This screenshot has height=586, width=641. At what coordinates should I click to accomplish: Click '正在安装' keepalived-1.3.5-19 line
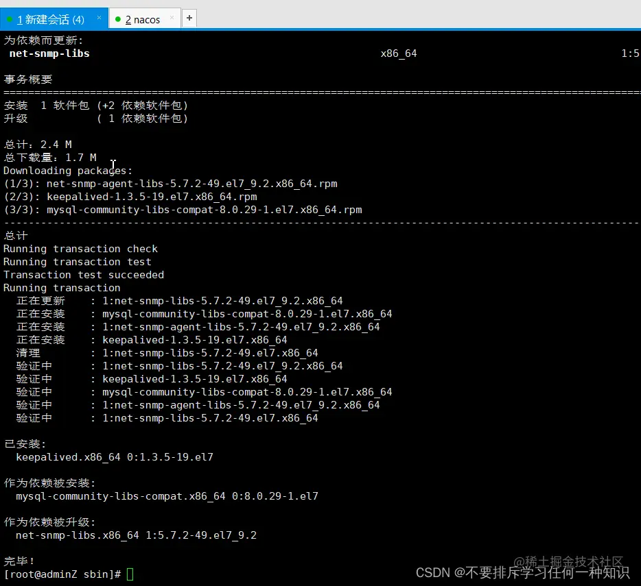[152, 339]
